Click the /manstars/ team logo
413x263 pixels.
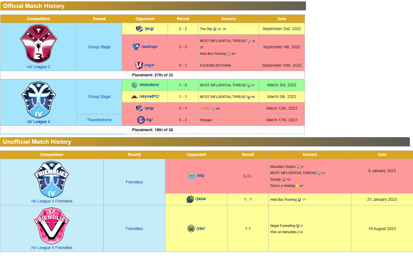click(134, 85)
